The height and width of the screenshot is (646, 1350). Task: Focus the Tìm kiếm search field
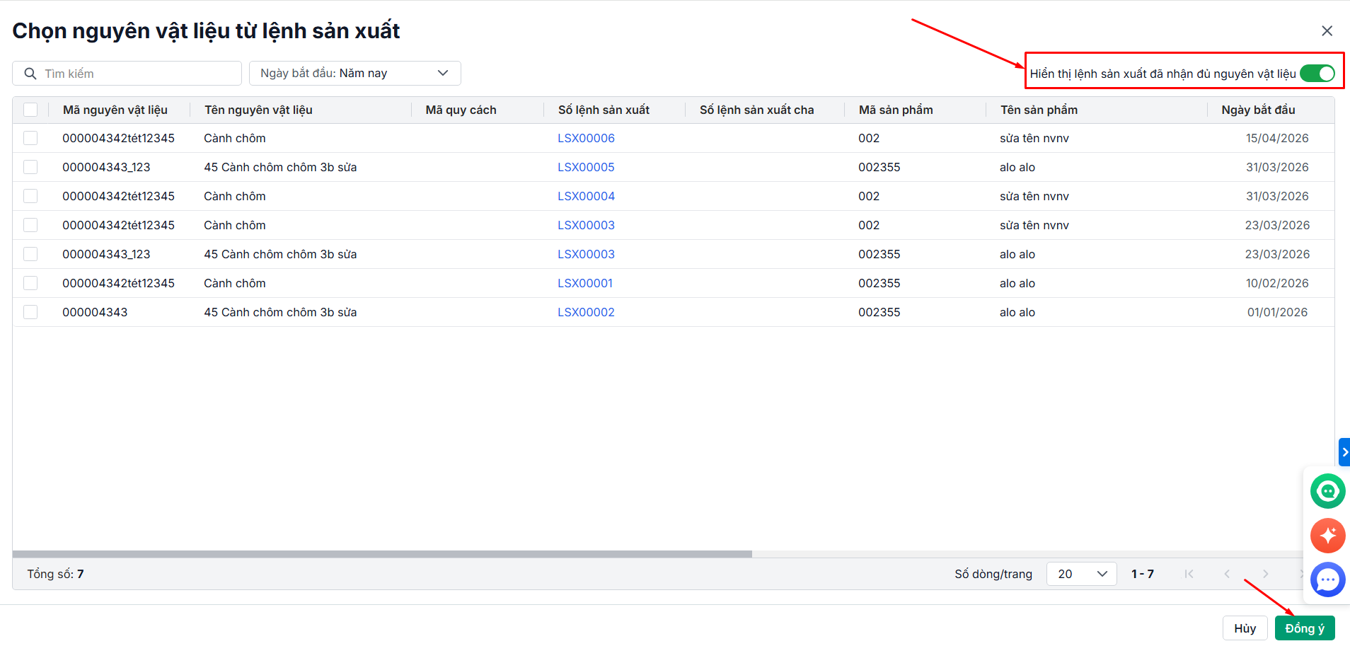coord(127,74)
